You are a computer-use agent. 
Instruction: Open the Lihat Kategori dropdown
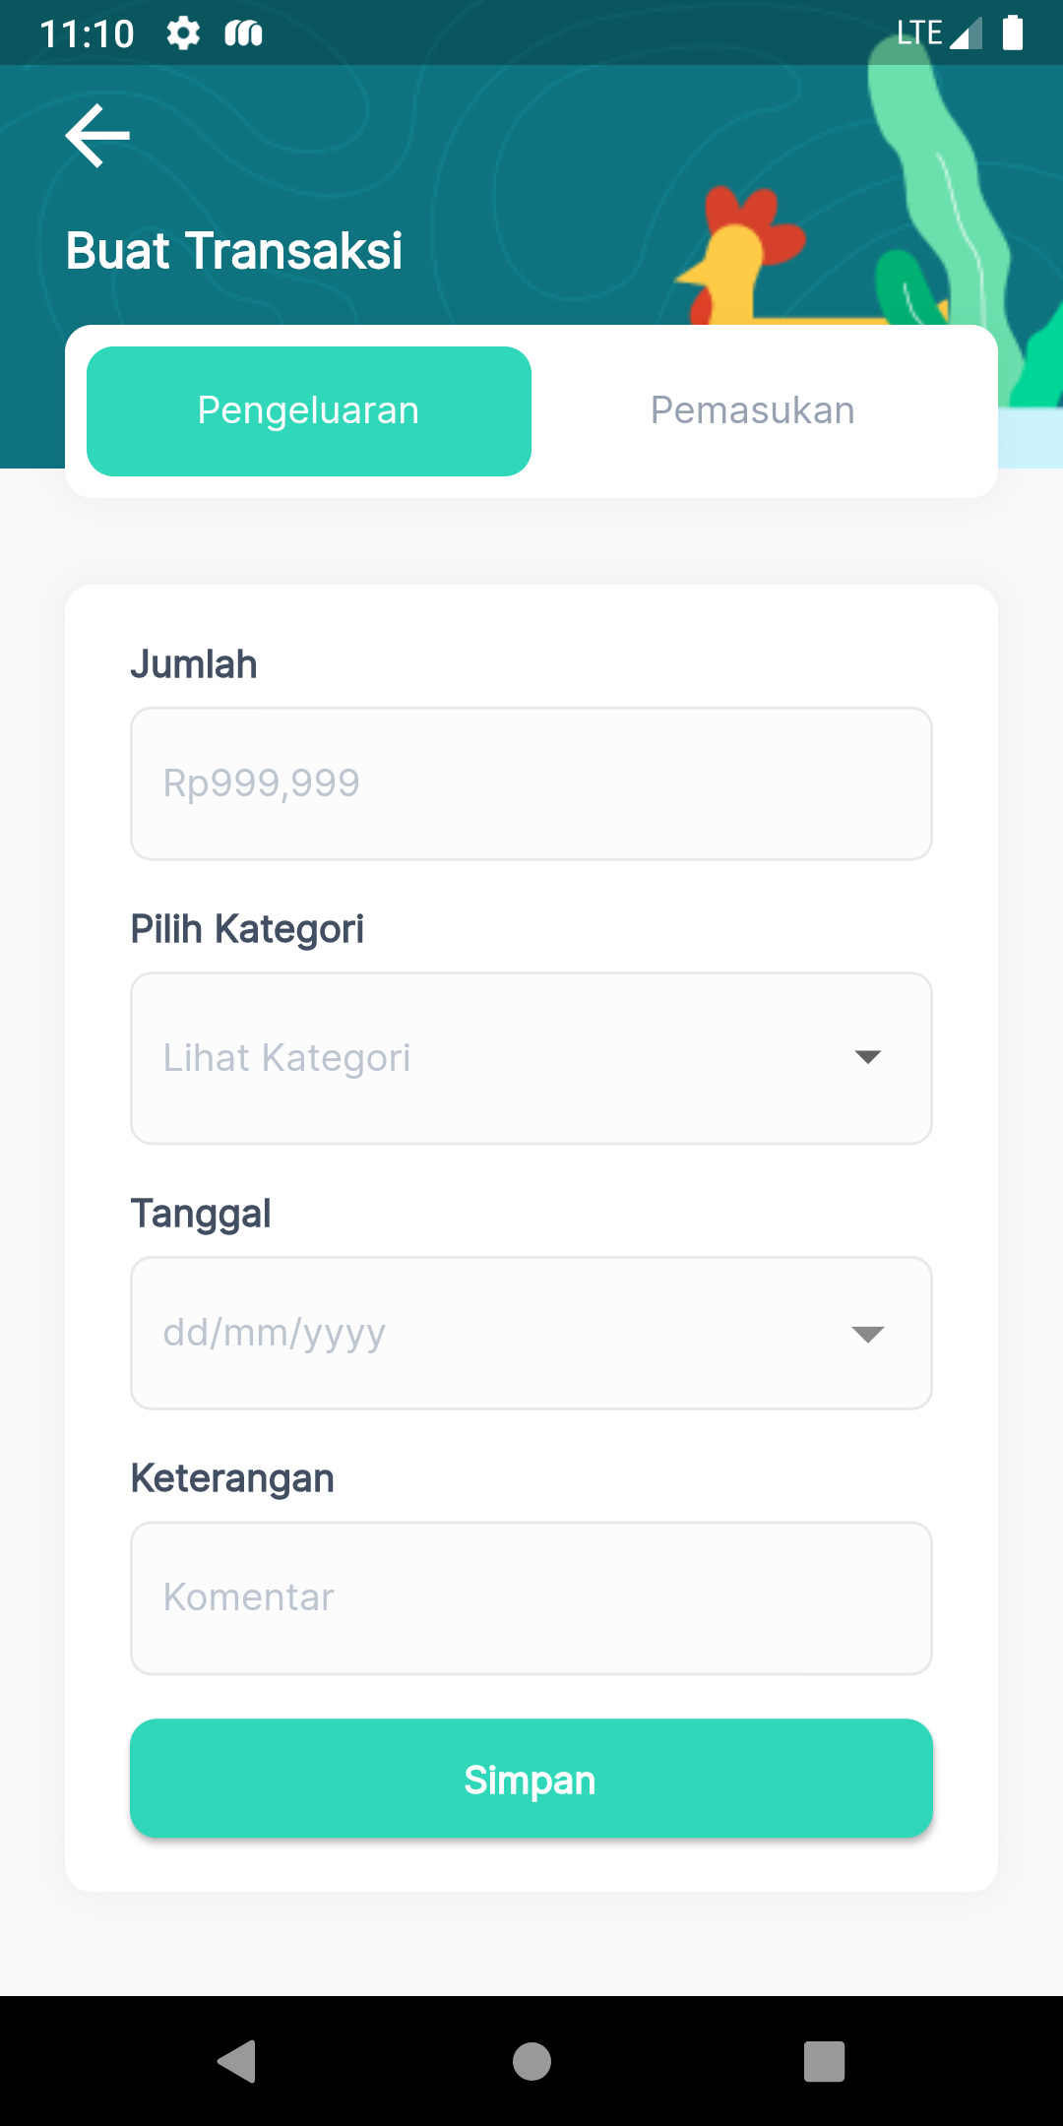pyautogui.click(x=492, y=1058)
